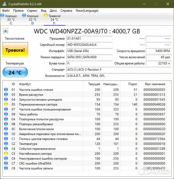Open the Вид menu
The height and width of the screenshot is (179, 174).
pyautogui.click(x=44, y=11)
